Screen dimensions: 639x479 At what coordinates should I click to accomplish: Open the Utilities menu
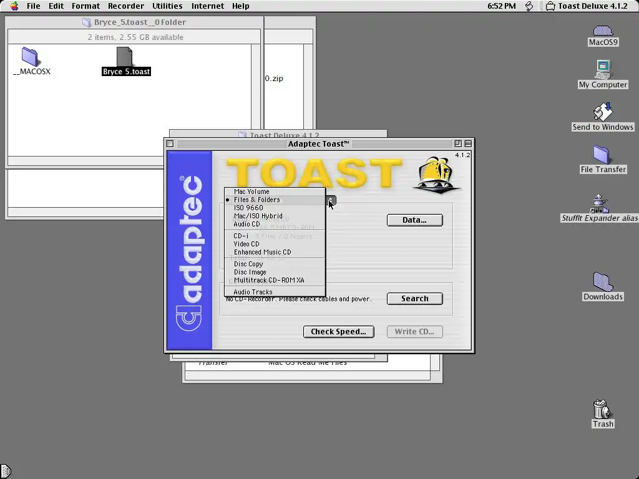coord(167,6)
